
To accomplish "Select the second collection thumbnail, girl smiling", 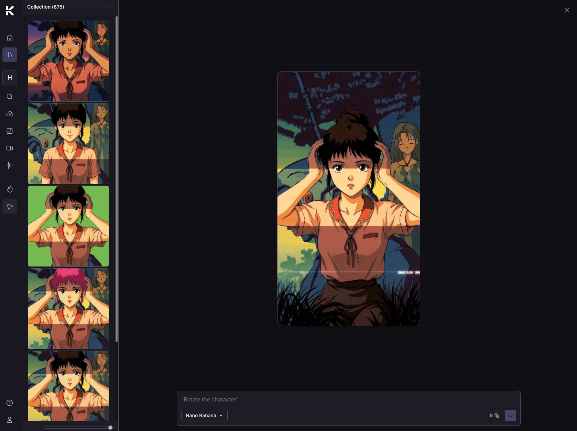I will click(68, 144).
